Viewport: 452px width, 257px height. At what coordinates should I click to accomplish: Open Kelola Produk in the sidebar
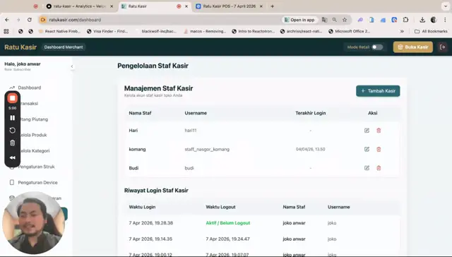(33, 135)
